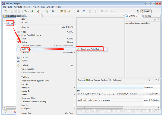The width and height of the screenshot is (163, 116).
Task: Open the Window menu
Action: 51,7
